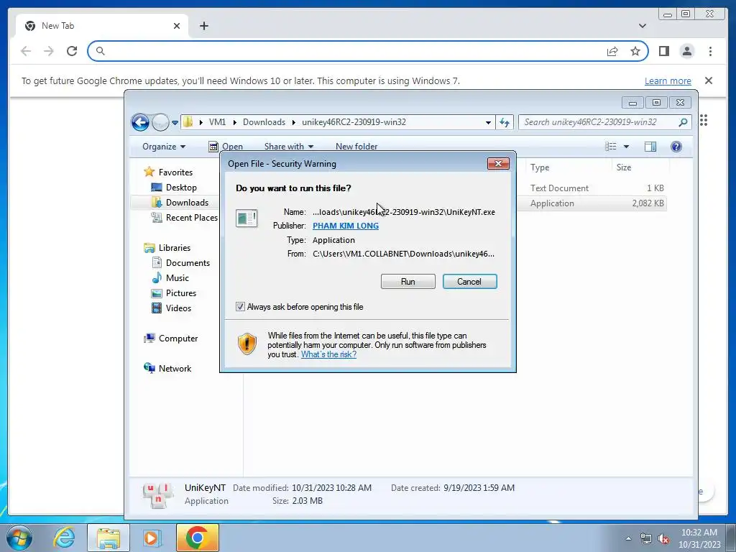Image resolution: width=736 pixels, height=552 pixels.
Task: Open the PHAM KIM LONG publisher link
Action: click(346, 226)
